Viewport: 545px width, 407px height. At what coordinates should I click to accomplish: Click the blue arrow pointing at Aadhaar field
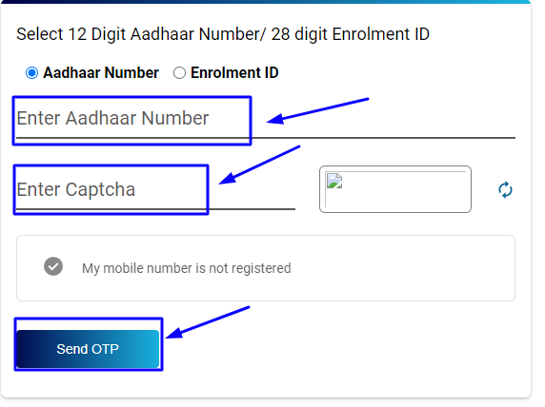click(x=317, y=110)
